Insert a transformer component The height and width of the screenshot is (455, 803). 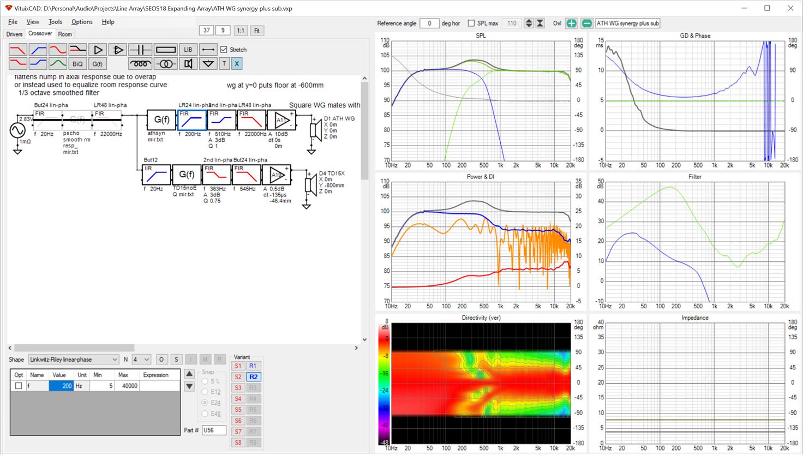point(165,64)
